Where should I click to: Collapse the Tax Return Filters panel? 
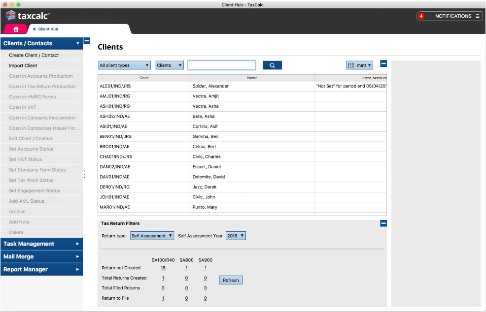click(x=383, y=223)
